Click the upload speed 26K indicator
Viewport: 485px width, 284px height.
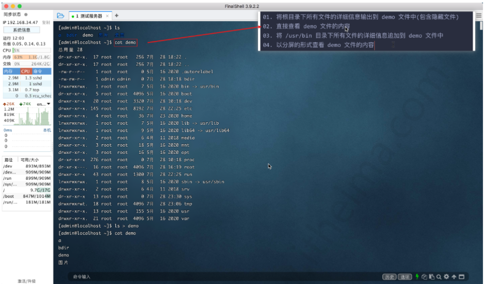(9, 104)
